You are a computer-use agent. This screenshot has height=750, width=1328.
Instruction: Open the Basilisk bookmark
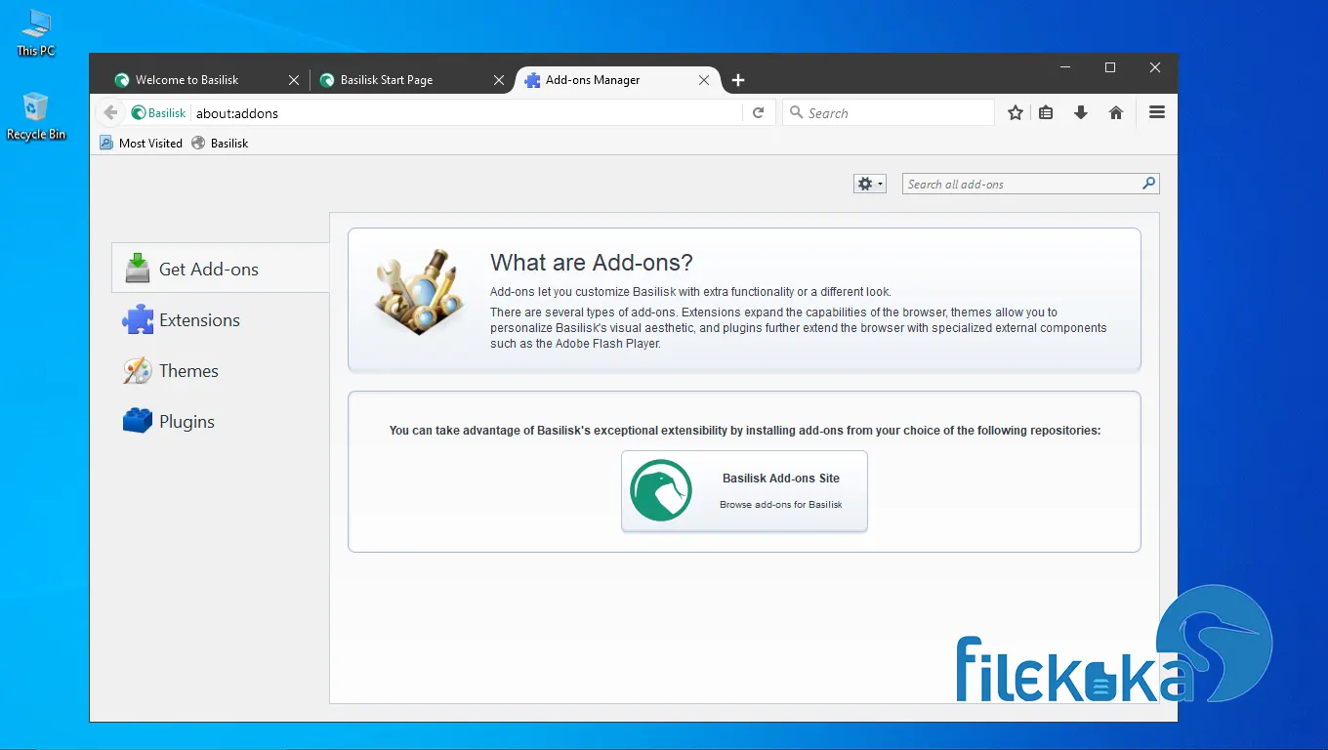tap(220, 143)
